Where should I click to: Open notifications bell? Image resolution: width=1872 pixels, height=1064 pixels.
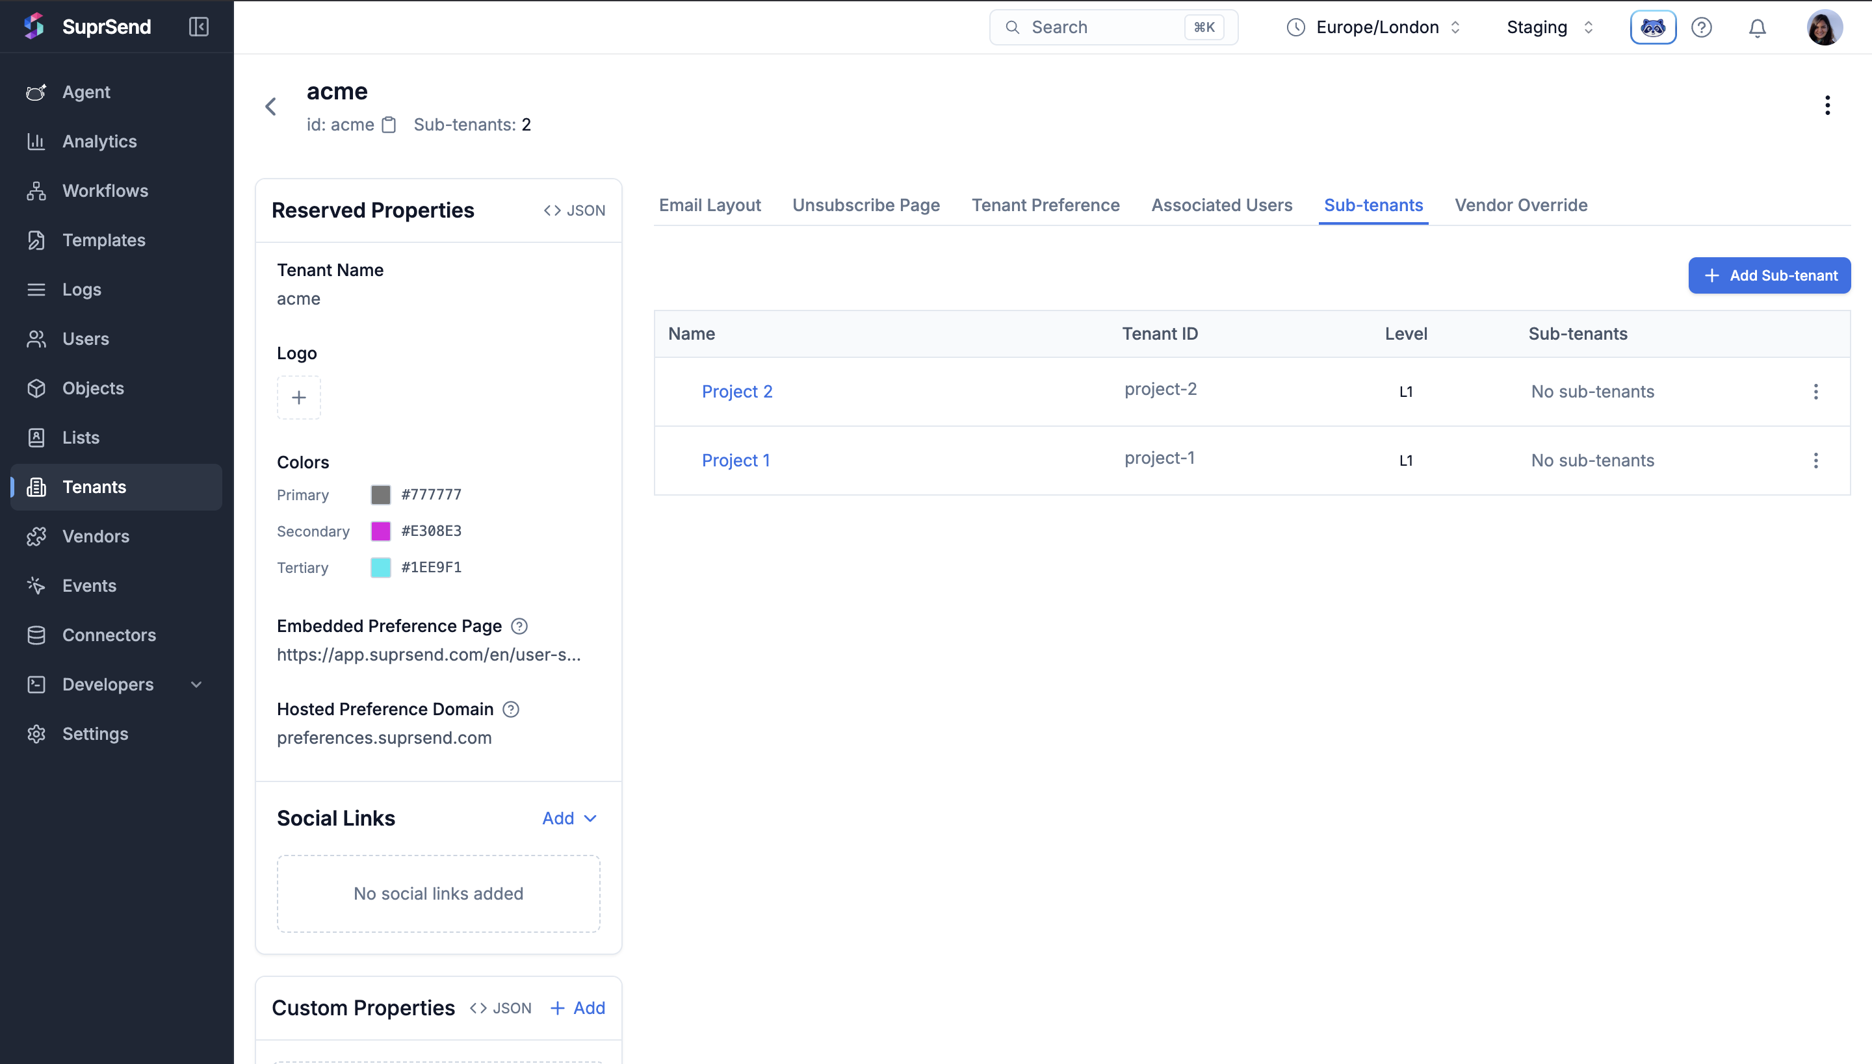pyautogui.click(x=1757, y=28)
